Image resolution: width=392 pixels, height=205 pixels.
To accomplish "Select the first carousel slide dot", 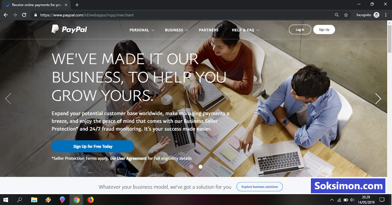I will coord(191,167).
